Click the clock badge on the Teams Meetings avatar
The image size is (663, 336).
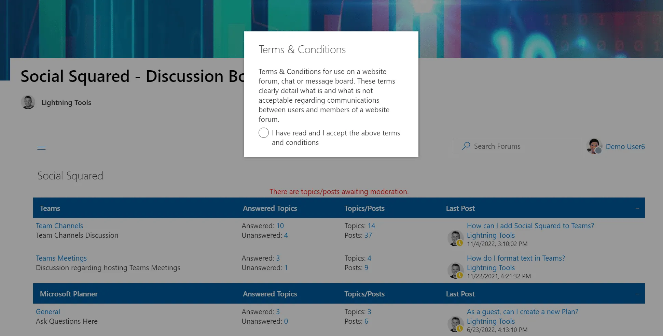click(x=460, y=275)
